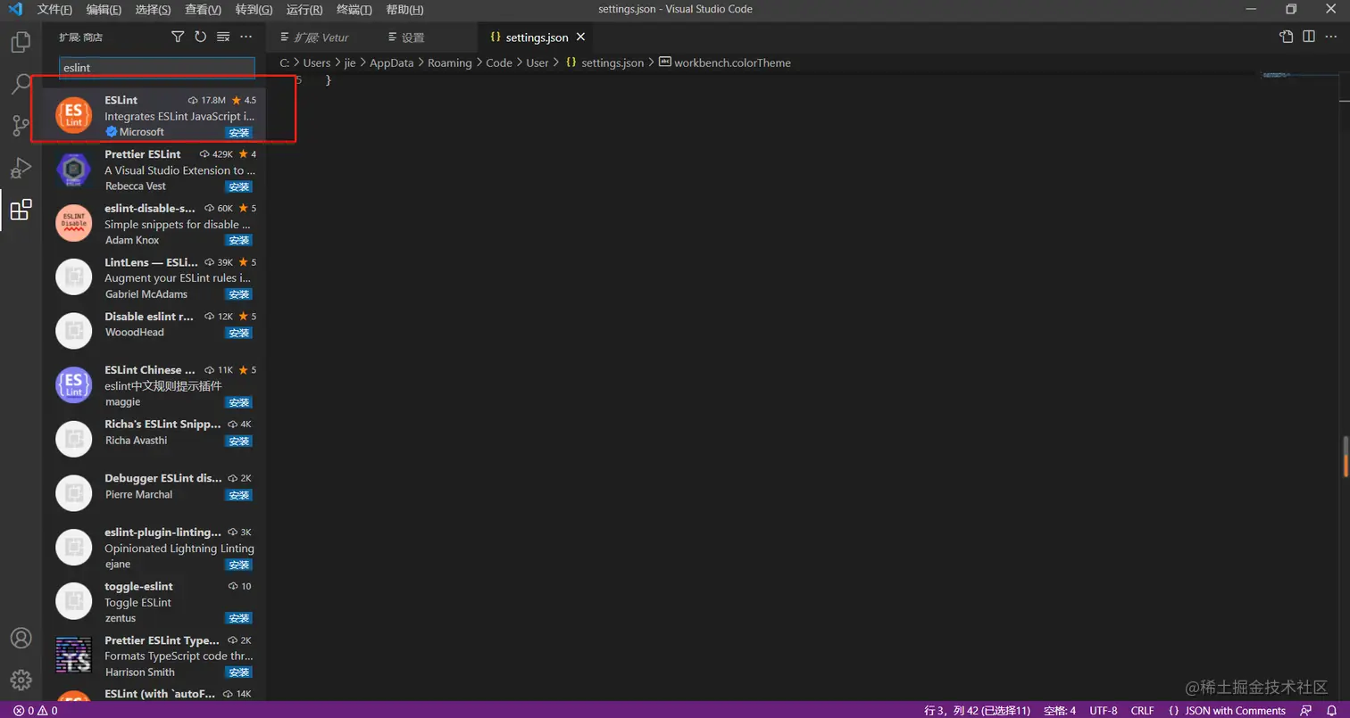The image size is (1350, 718).
Task: Expand the workbench.colorTheme breadcrumb symbol
Action: 725,63
